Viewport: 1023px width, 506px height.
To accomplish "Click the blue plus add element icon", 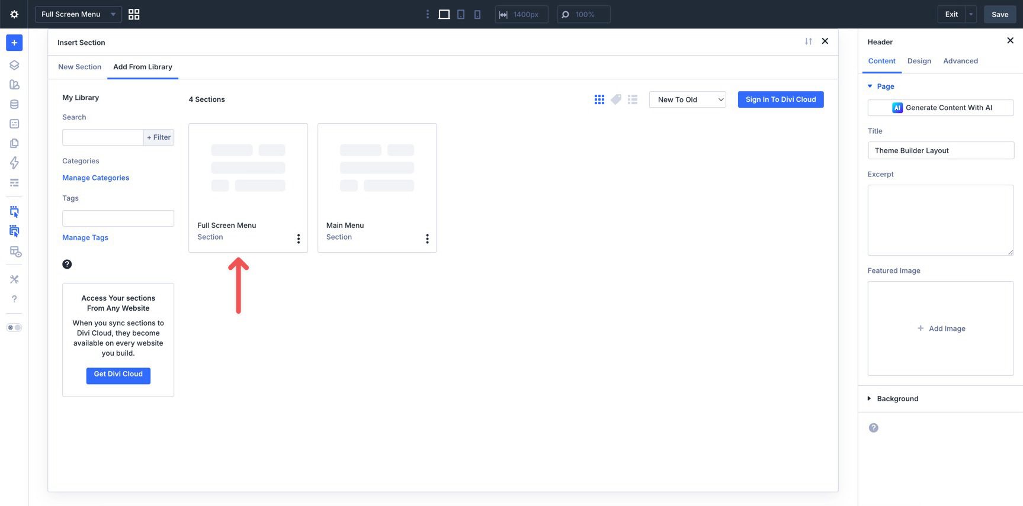I will click(x=14, y=43).
